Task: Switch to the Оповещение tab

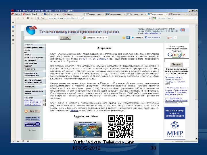Action: click(116, 14)
